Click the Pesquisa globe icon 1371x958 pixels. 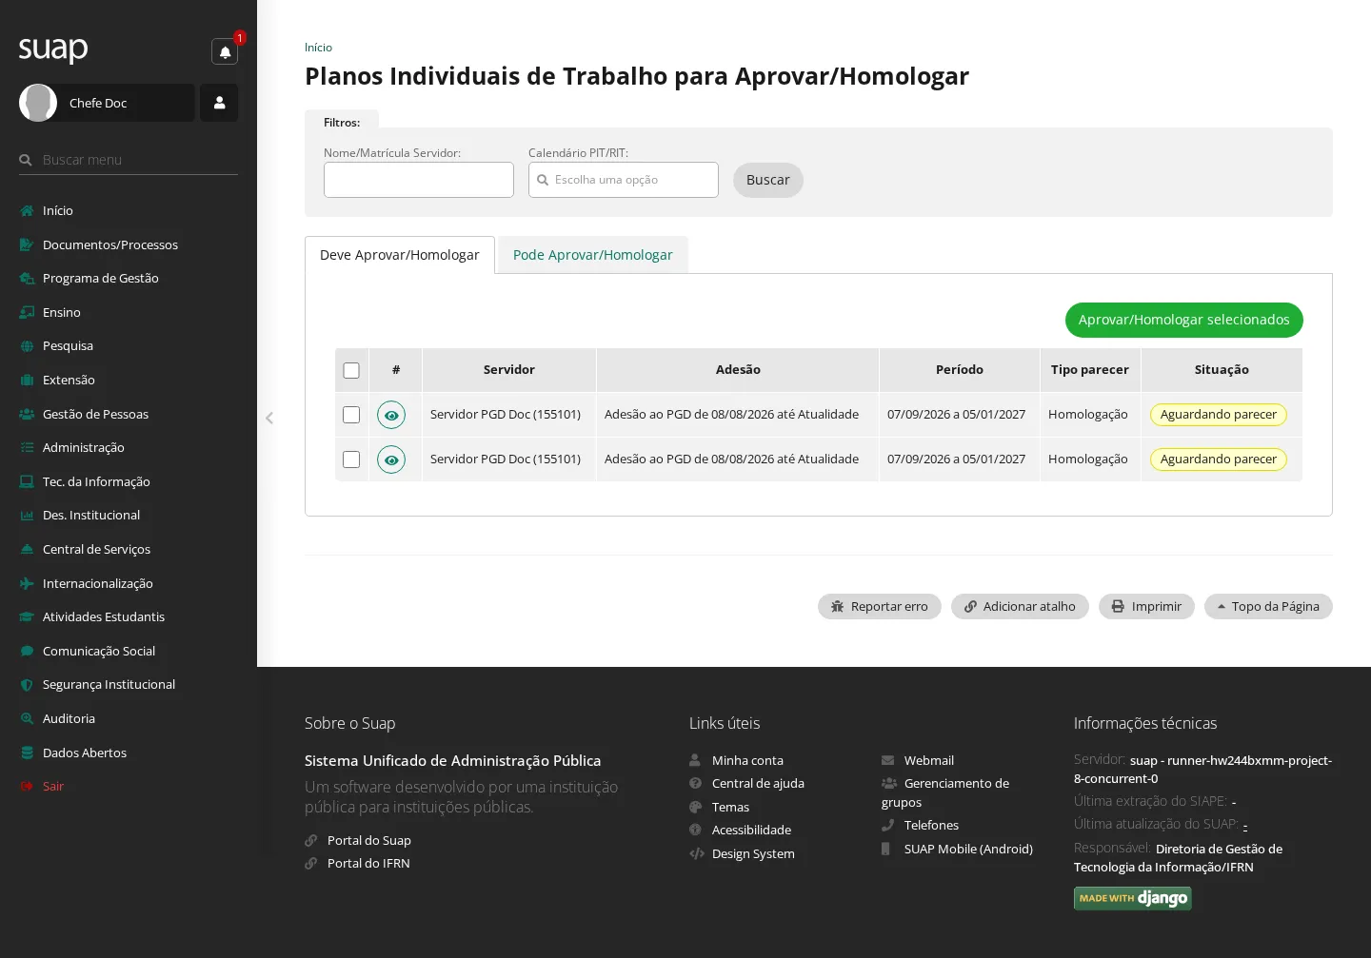click(27, 345)
